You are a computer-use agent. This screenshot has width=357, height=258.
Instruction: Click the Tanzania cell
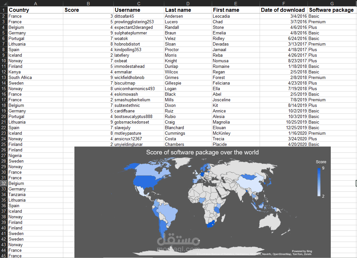[x=35, y=194]
